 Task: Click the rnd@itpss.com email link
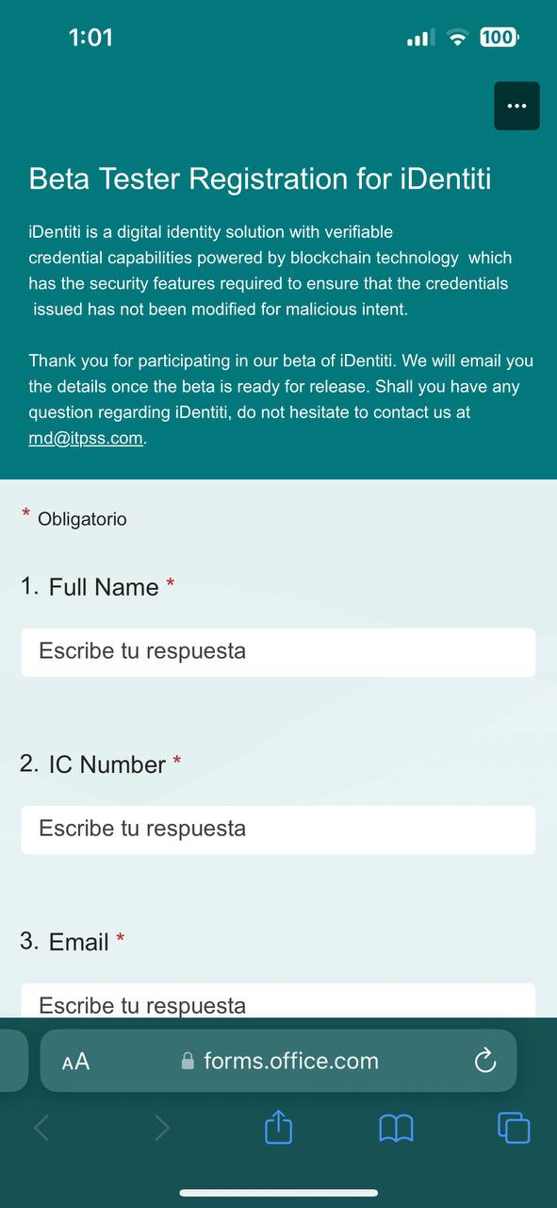click(x=87, y=439)
